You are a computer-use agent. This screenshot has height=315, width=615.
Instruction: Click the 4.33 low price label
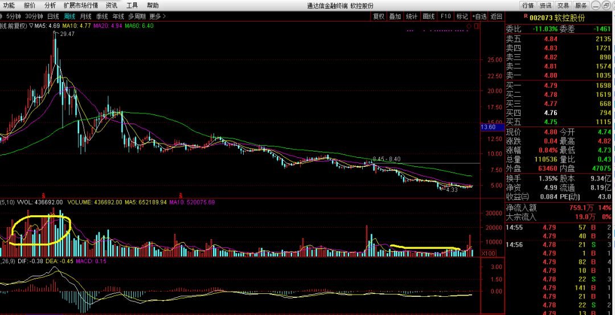tap(452, 190)
